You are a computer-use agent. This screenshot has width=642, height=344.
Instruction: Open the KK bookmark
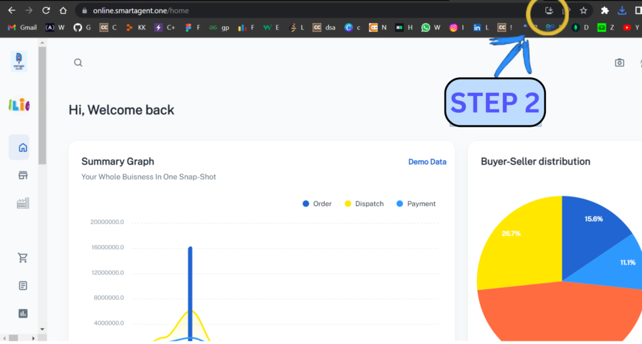136,28
